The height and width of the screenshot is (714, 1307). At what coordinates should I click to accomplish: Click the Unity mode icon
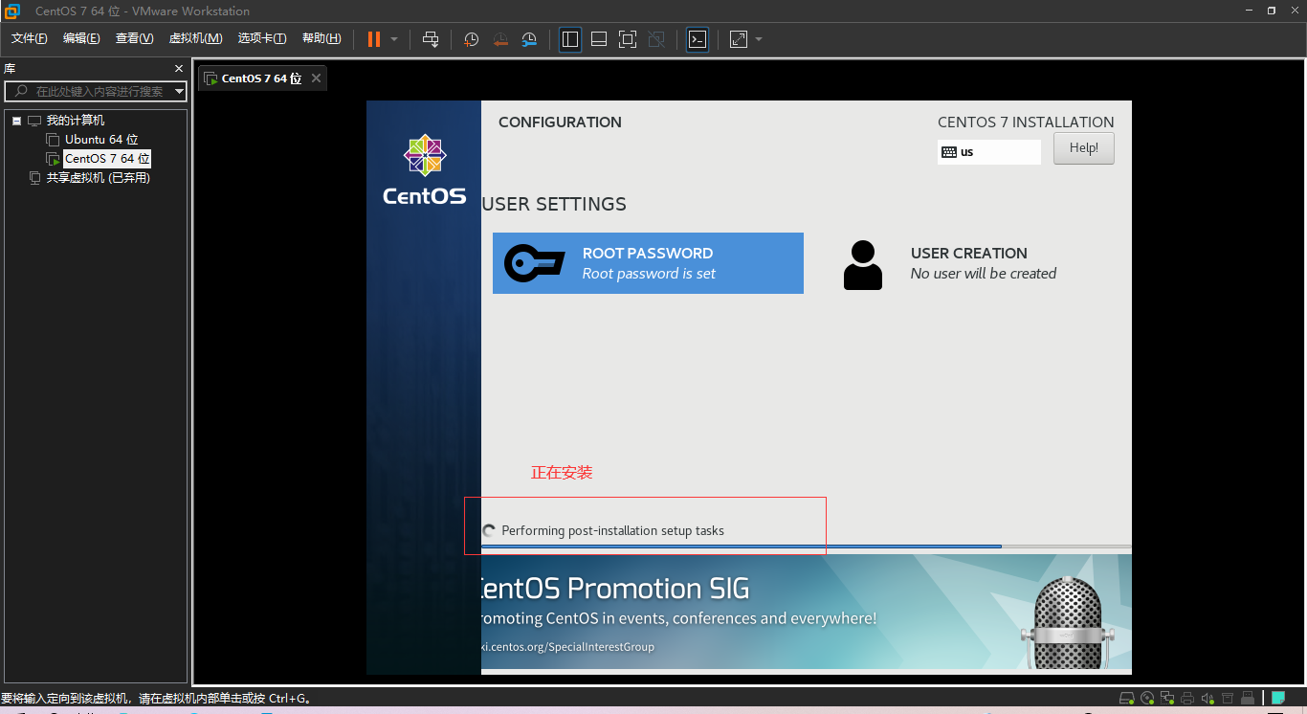(x=656, y=39)
